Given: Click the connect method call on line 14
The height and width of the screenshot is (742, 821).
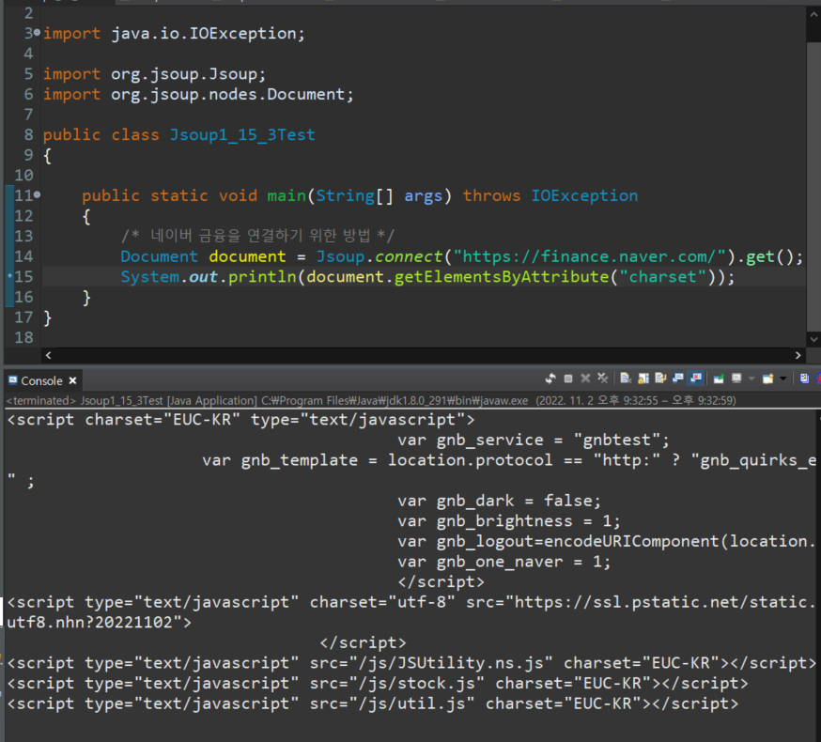Looking at the screenshot, I should (409, 256).
